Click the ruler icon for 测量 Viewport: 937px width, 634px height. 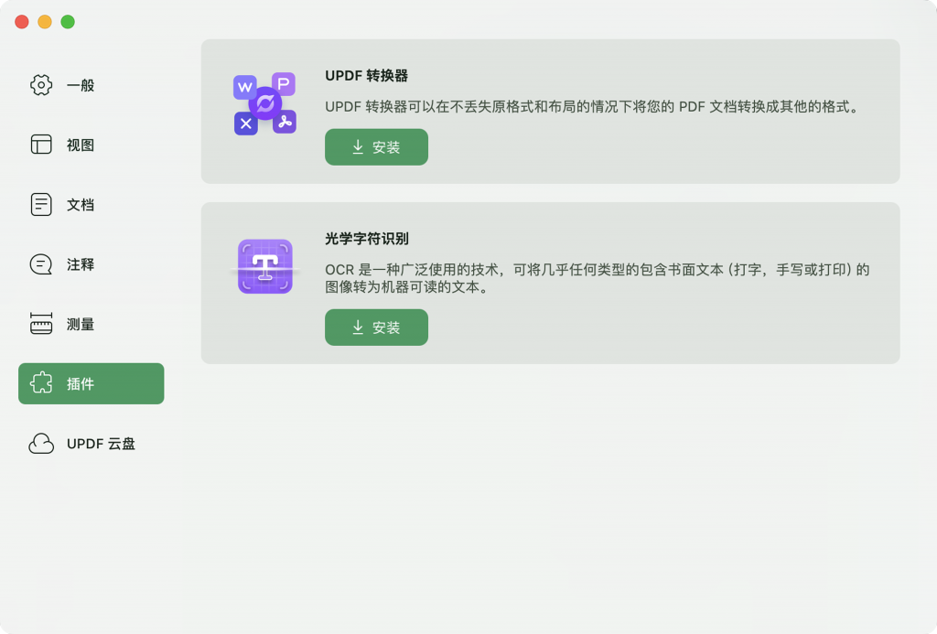(41, 324)
